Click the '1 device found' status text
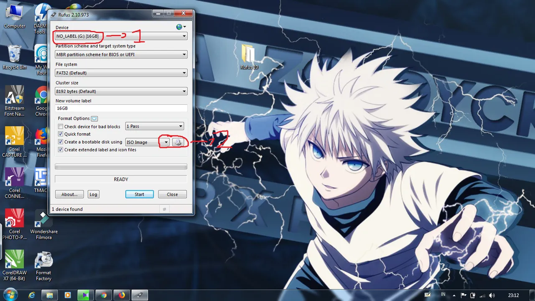The height and width of the screenshot is (301, 535). (x=67, y=209)
